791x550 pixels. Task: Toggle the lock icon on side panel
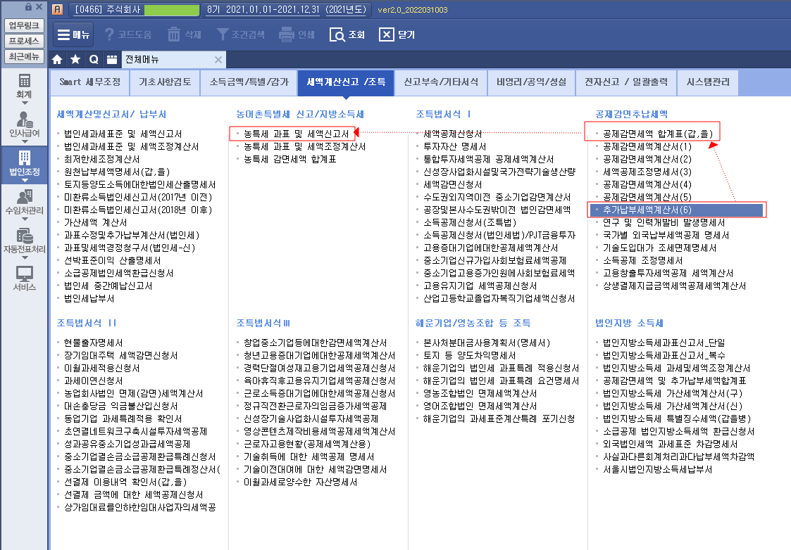[28, 7]
